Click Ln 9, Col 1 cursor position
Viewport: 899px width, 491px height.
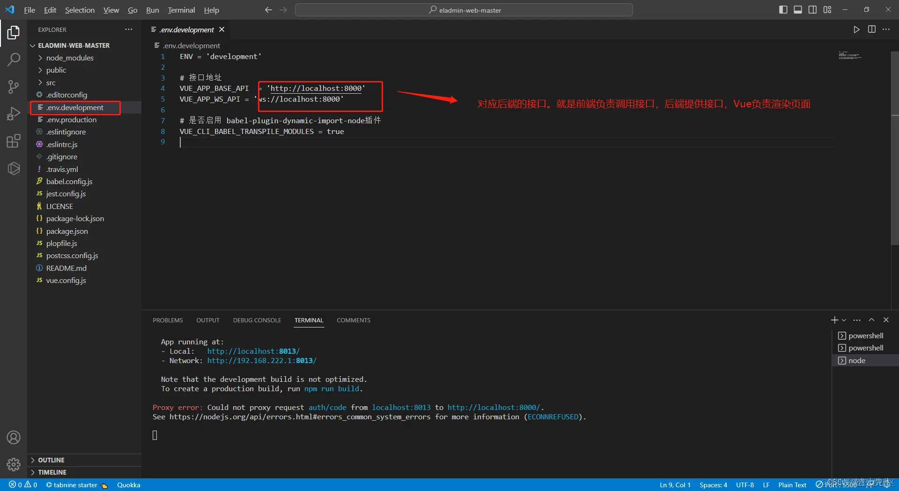(675, 485)
